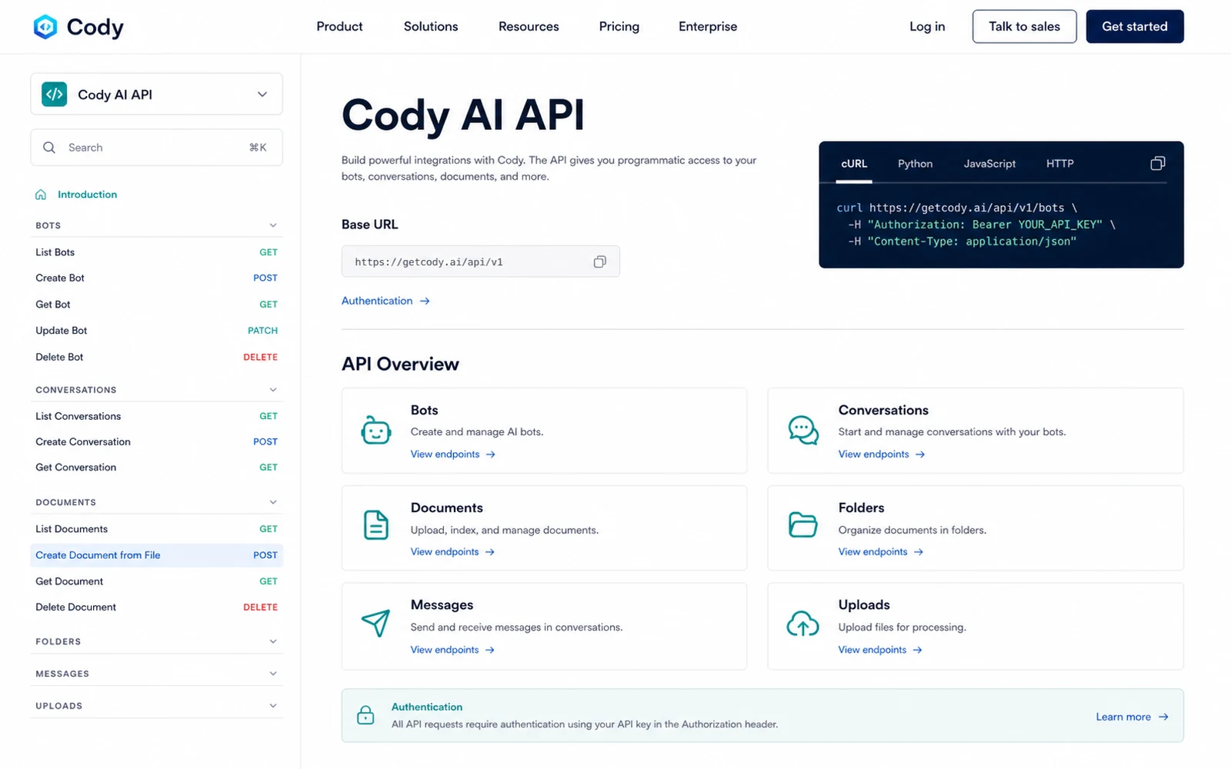
Task: Copy the Base URL with copy icon
Action: [599, 262]
